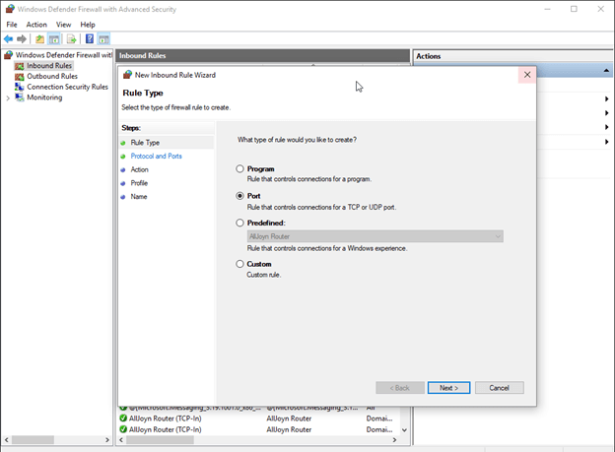615x452 pixels.
Task: Go to Protocol and Ports step link
Action: tap(156, 156)
